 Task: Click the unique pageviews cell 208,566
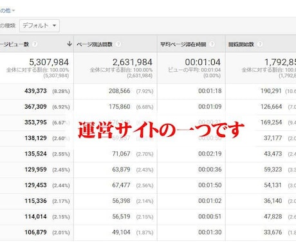pyautogui.click(x=120, y=91)
